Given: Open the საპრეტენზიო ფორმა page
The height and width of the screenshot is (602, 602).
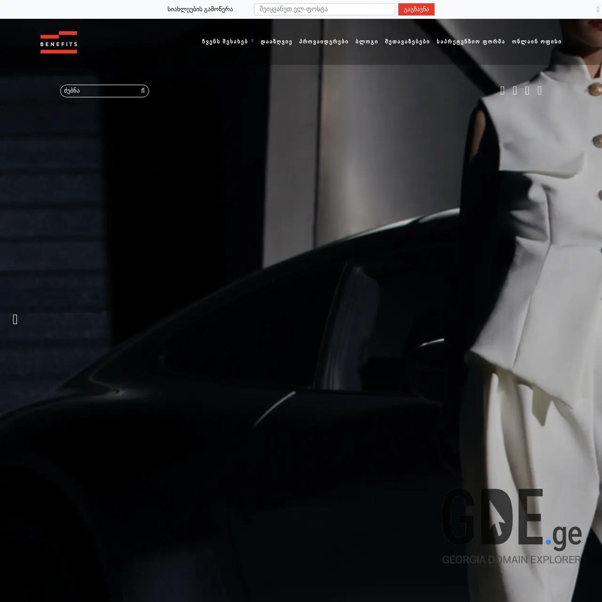Looking at the screenshot, I should 470,41.
